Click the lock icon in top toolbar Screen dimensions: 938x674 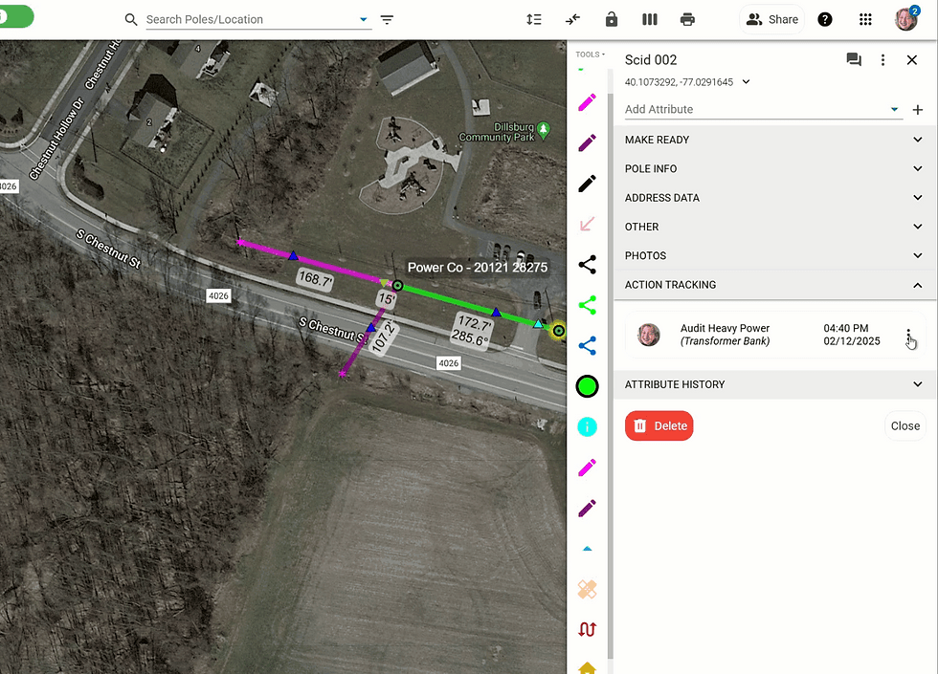tap(611, 20)
